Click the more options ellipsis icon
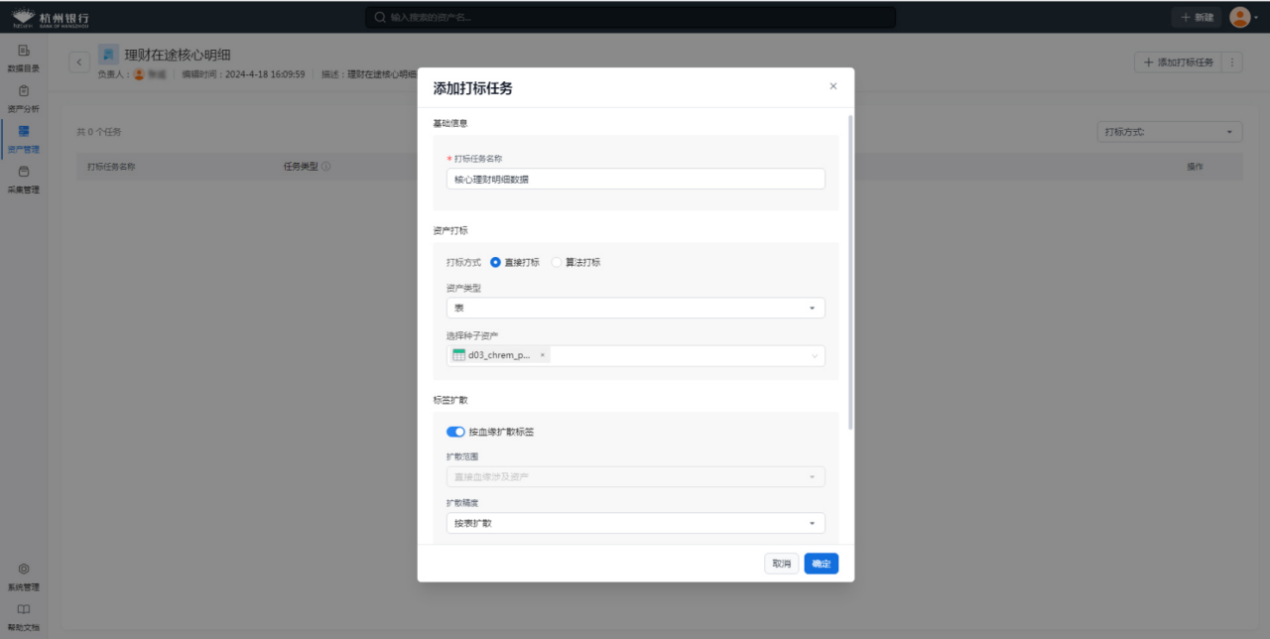The height and width of the screenshot is (639, 1270). click(1233, 63)
